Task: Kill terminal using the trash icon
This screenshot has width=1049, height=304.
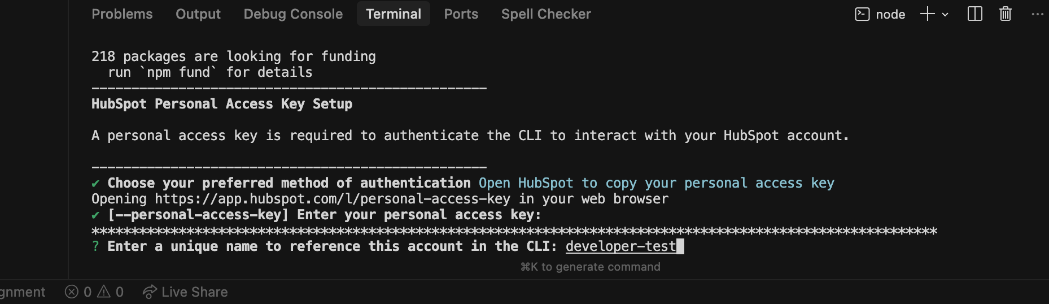Action: click(x=1006, y=14)
